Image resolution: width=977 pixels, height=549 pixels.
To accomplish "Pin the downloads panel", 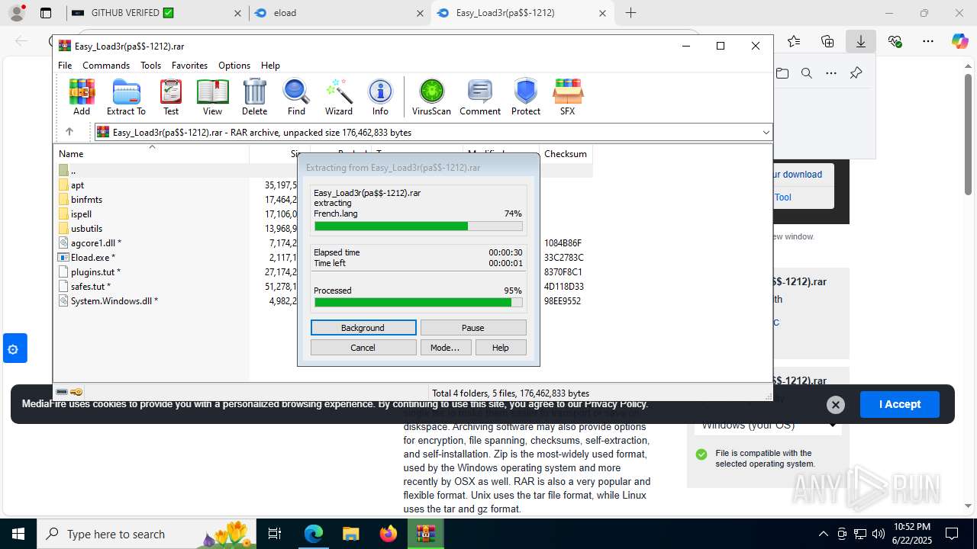I will point(856,73).
